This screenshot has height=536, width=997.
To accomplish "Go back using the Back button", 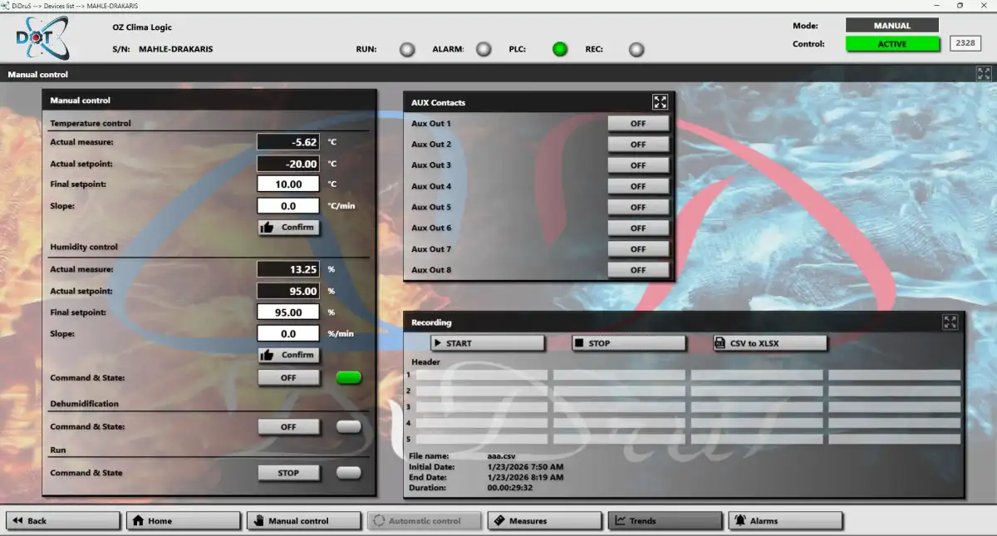I will 63,521.
